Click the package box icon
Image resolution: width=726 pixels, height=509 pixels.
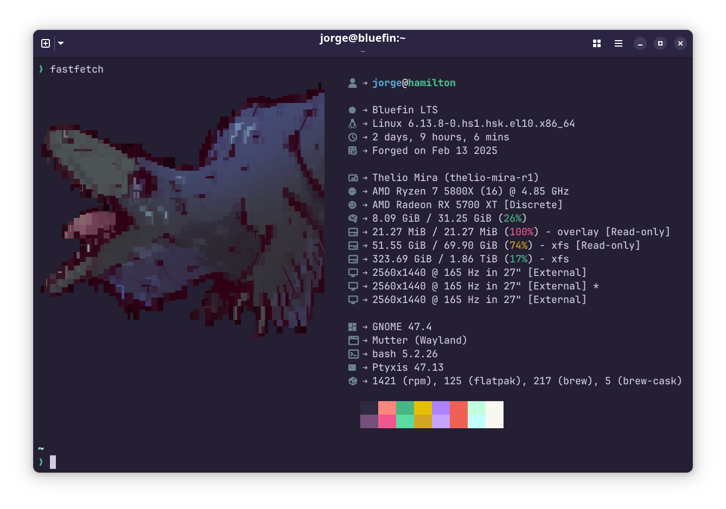[353, 381]
